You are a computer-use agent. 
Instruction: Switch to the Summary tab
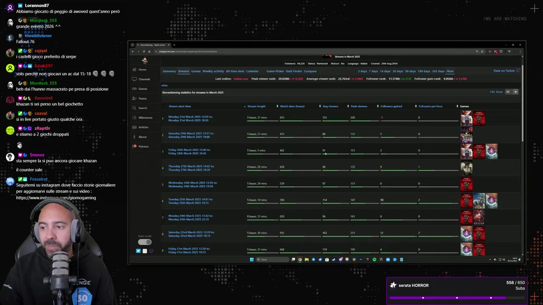[169, 71]
